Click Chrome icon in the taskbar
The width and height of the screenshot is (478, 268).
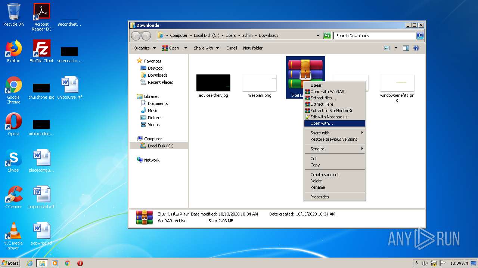click(x=68, y=263)
